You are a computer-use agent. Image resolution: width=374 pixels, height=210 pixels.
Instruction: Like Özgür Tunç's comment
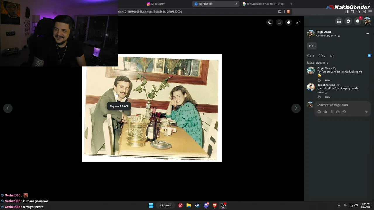click(319, 80)
